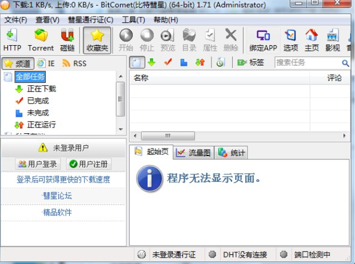Viewport: 355px width, 264px height.
Task: Open the 影视 movies icon
Action: [333, 40]
